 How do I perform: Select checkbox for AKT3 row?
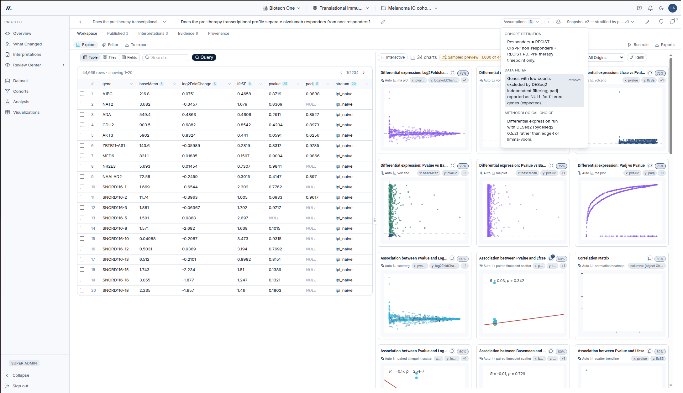82,135
